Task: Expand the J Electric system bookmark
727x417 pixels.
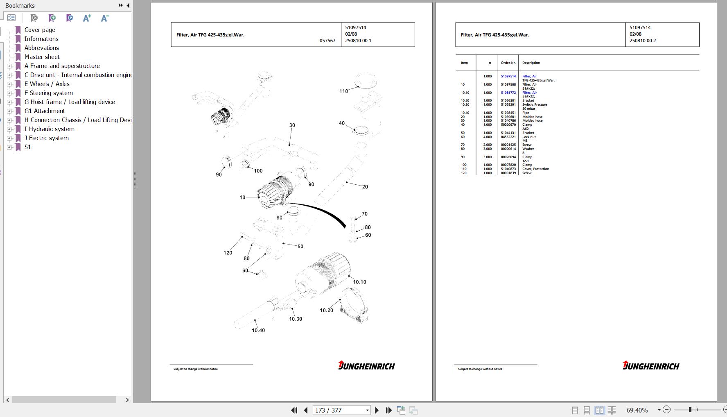Action: pos(9,138)
